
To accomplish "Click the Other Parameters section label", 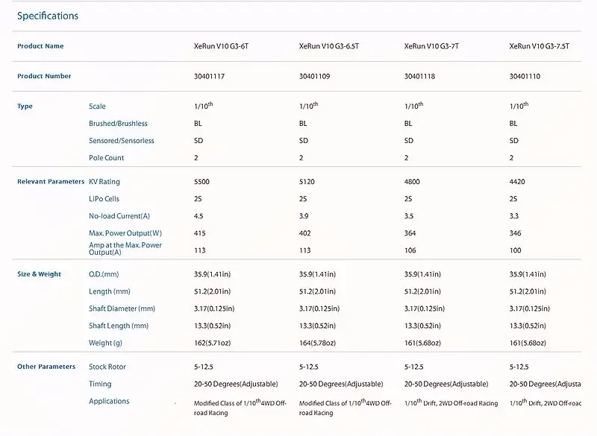I will pyautogui.click(x=46, y=367).
